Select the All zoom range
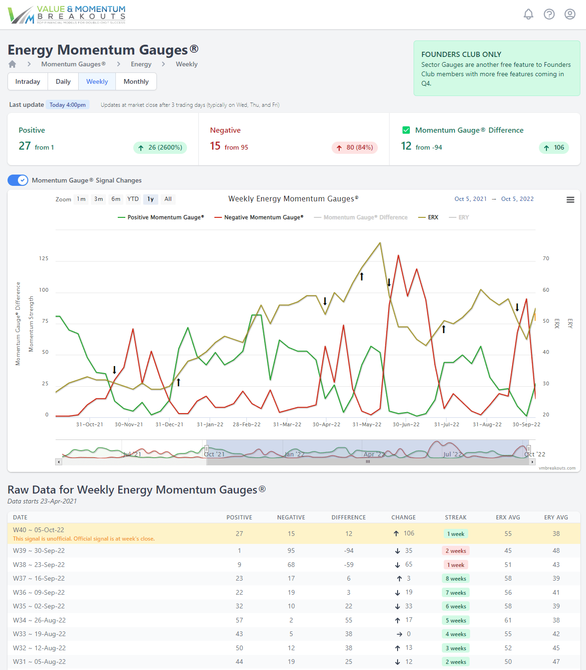The image size is (586, 670). click(x=168, y=199)
